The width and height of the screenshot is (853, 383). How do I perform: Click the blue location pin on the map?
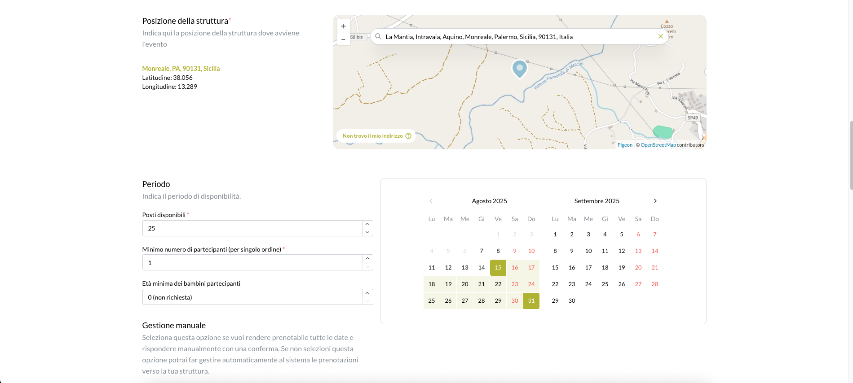pos(519,68)
